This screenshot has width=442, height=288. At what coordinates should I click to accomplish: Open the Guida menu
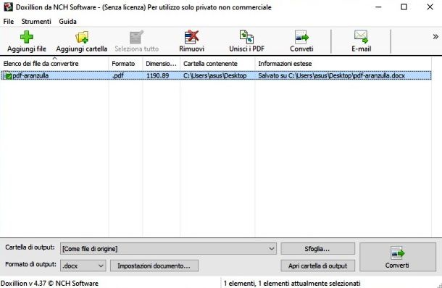point(67,22)
